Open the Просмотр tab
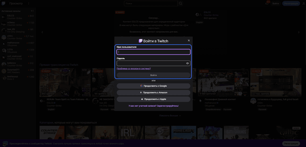This screenshot has height=147, width=306. pos(16,3)
